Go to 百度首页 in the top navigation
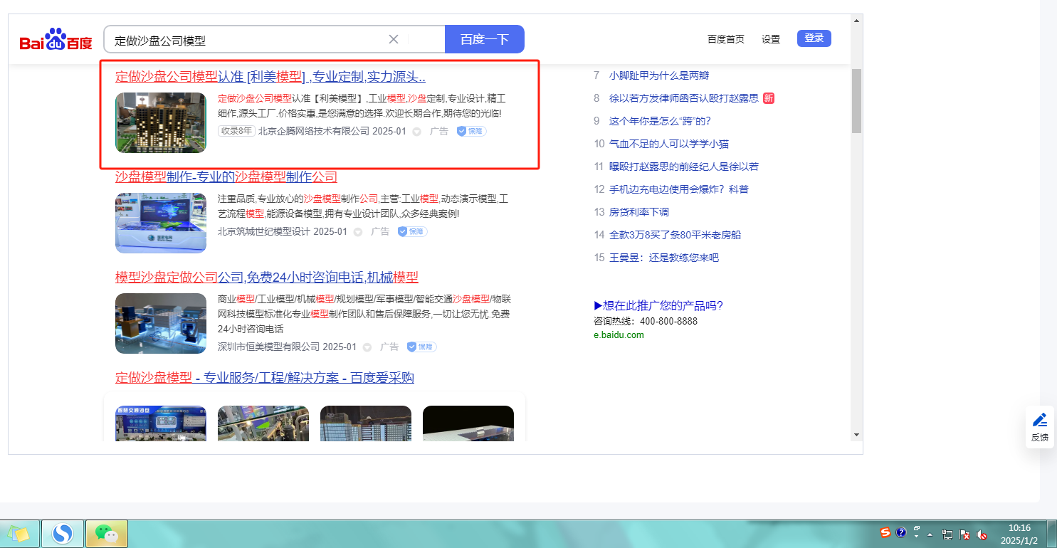The image size is (1057, 548). (x=725, y=39)
